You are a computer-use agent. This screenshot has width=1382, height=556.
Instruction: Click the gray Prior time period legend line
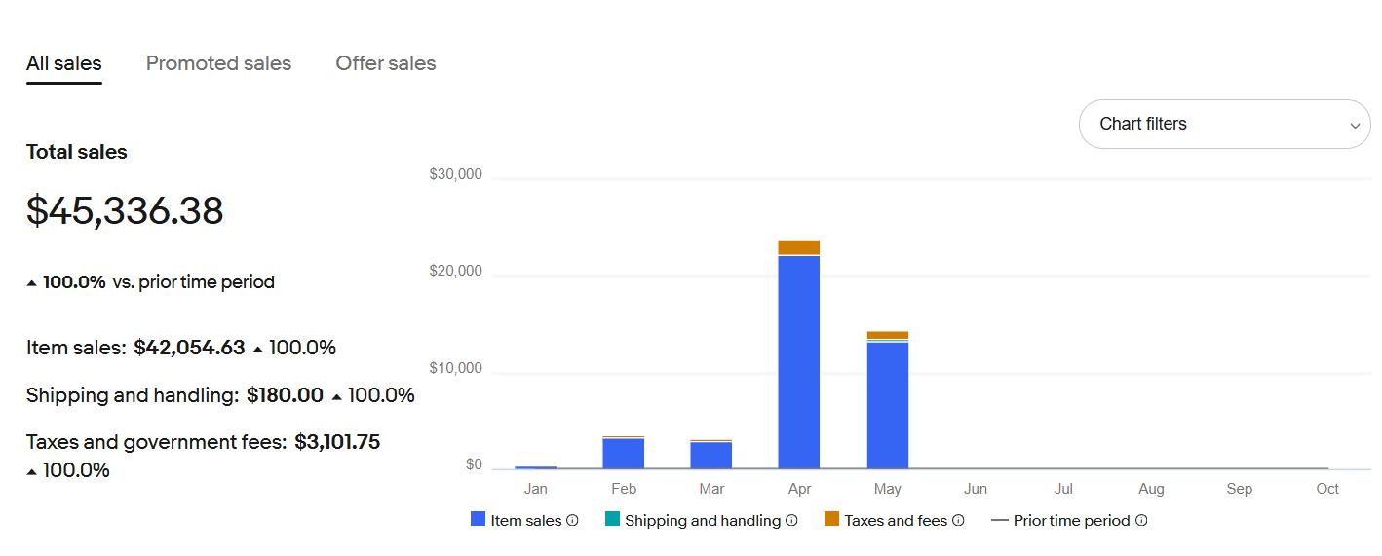pos(999,521)
